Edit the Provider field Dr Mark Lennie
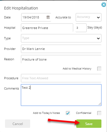Viewport: 107px width, 132px height. 61,49
